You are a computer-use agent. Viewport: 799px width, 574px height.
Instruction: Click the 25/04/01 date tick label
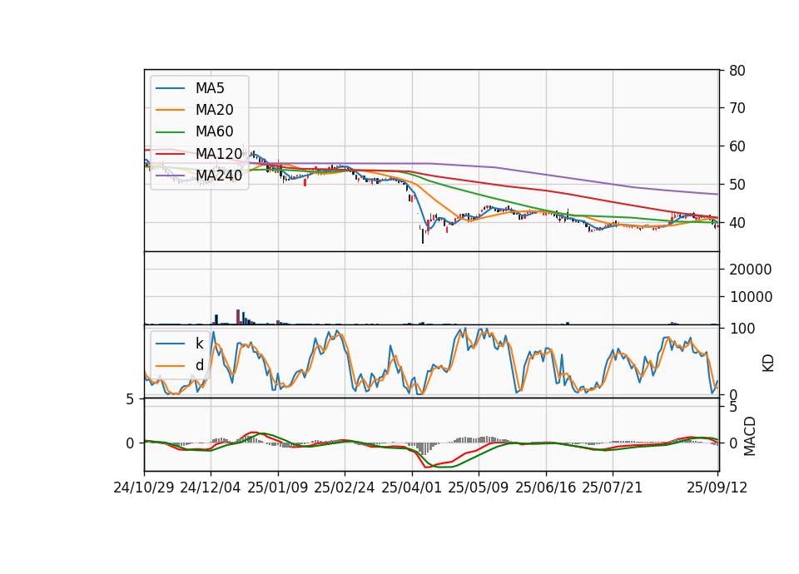coord(412,487)
